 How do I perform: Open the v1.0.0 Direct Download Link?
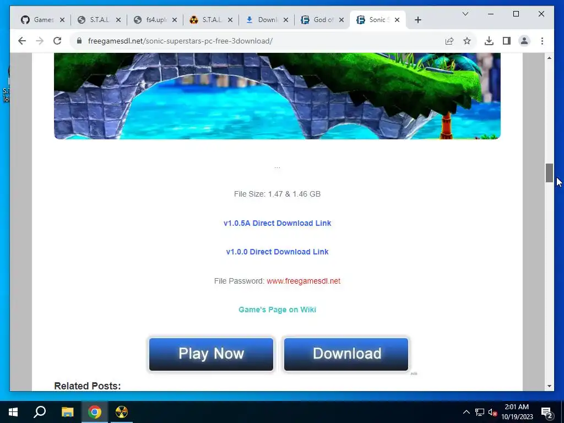point(278,252)
